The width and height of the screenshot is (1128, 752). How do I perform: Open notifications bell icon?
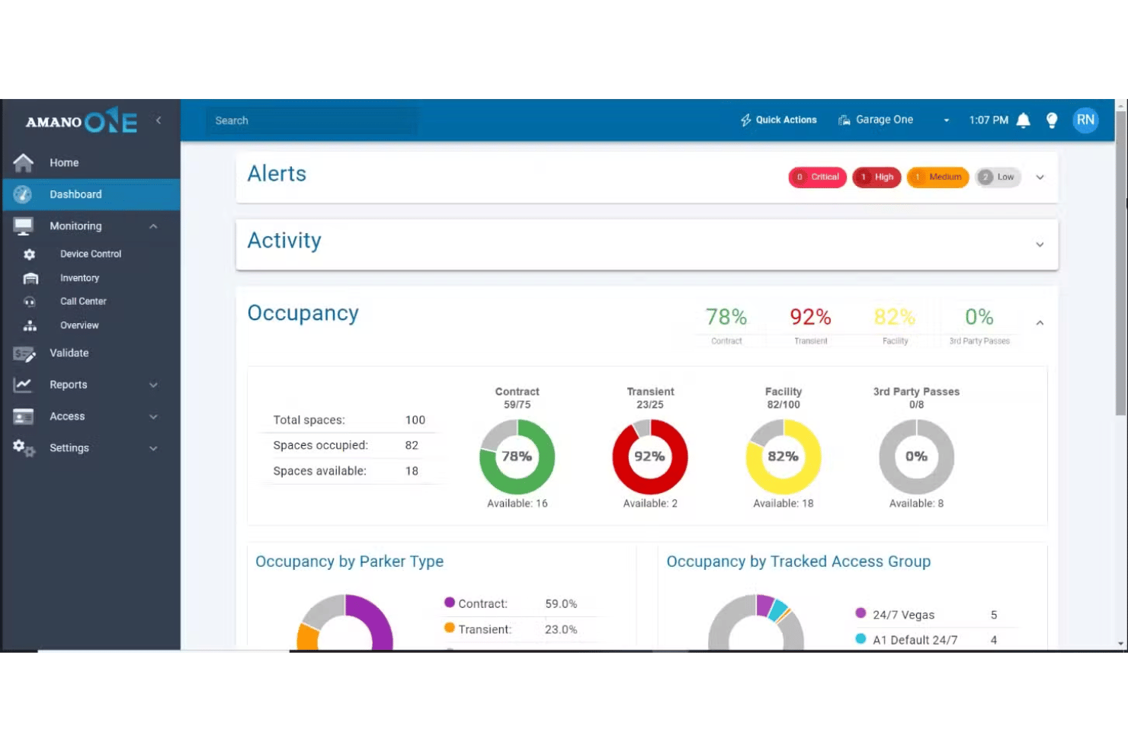(x=1024, y=120)
